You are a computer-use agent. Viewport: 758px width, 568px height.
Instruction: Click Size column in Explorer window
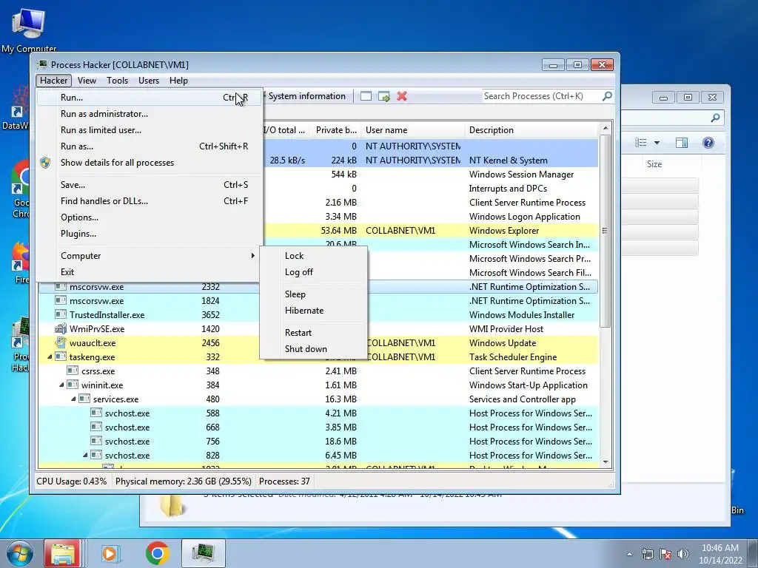point(654,164)
